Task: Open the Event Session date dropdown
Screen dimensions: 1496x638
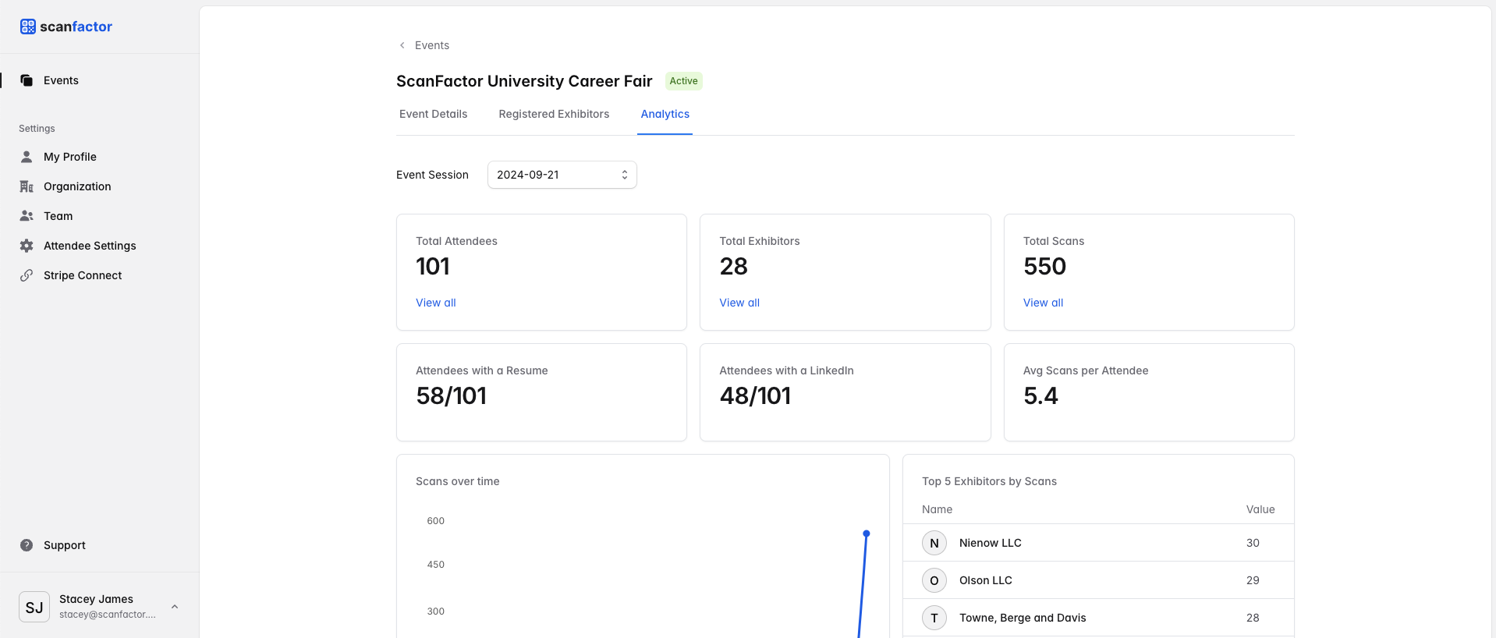Action: coord(562,175)
